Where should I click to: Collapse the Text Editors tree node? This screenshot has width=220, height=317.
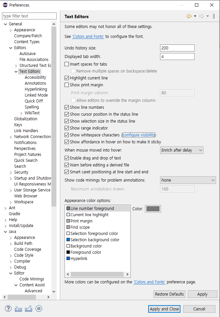pyautogui.click(x=16, y=72)
